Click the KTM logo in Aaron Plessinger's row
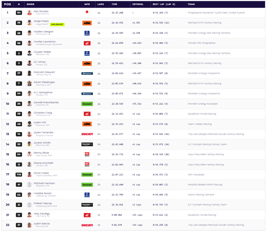The width and height of the screenshot is (267, 232). coord(87,84)
